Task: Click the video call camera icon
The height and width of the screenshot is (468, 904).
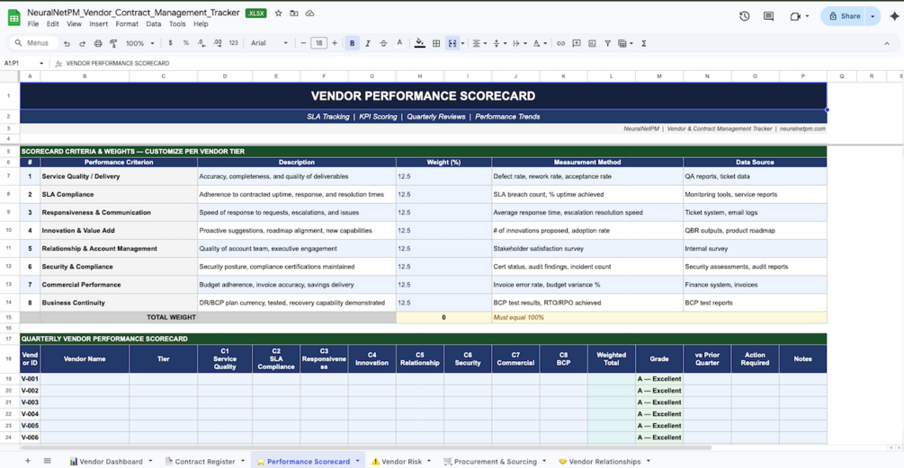Action: pos(796,16)
